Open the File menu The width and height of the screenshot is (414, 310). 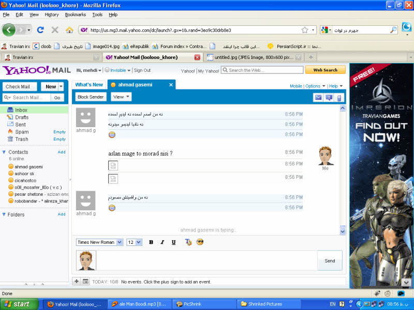tap(6, 15)
